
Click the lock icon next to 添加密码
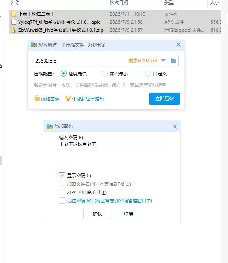[37, 98]
